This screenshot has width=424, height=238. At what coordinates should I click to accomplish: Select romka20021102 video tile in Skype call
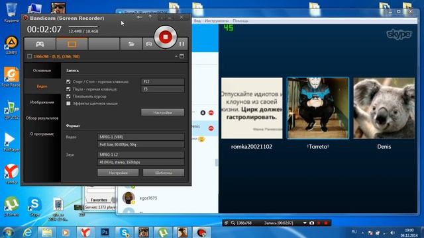click(252, 108)
